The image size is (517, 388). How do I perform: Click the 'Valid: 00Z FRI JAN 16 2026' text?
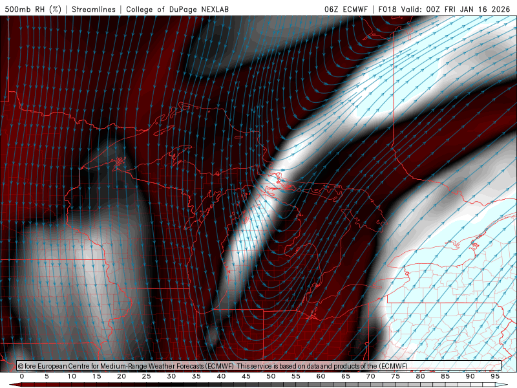tap(456, 9)
